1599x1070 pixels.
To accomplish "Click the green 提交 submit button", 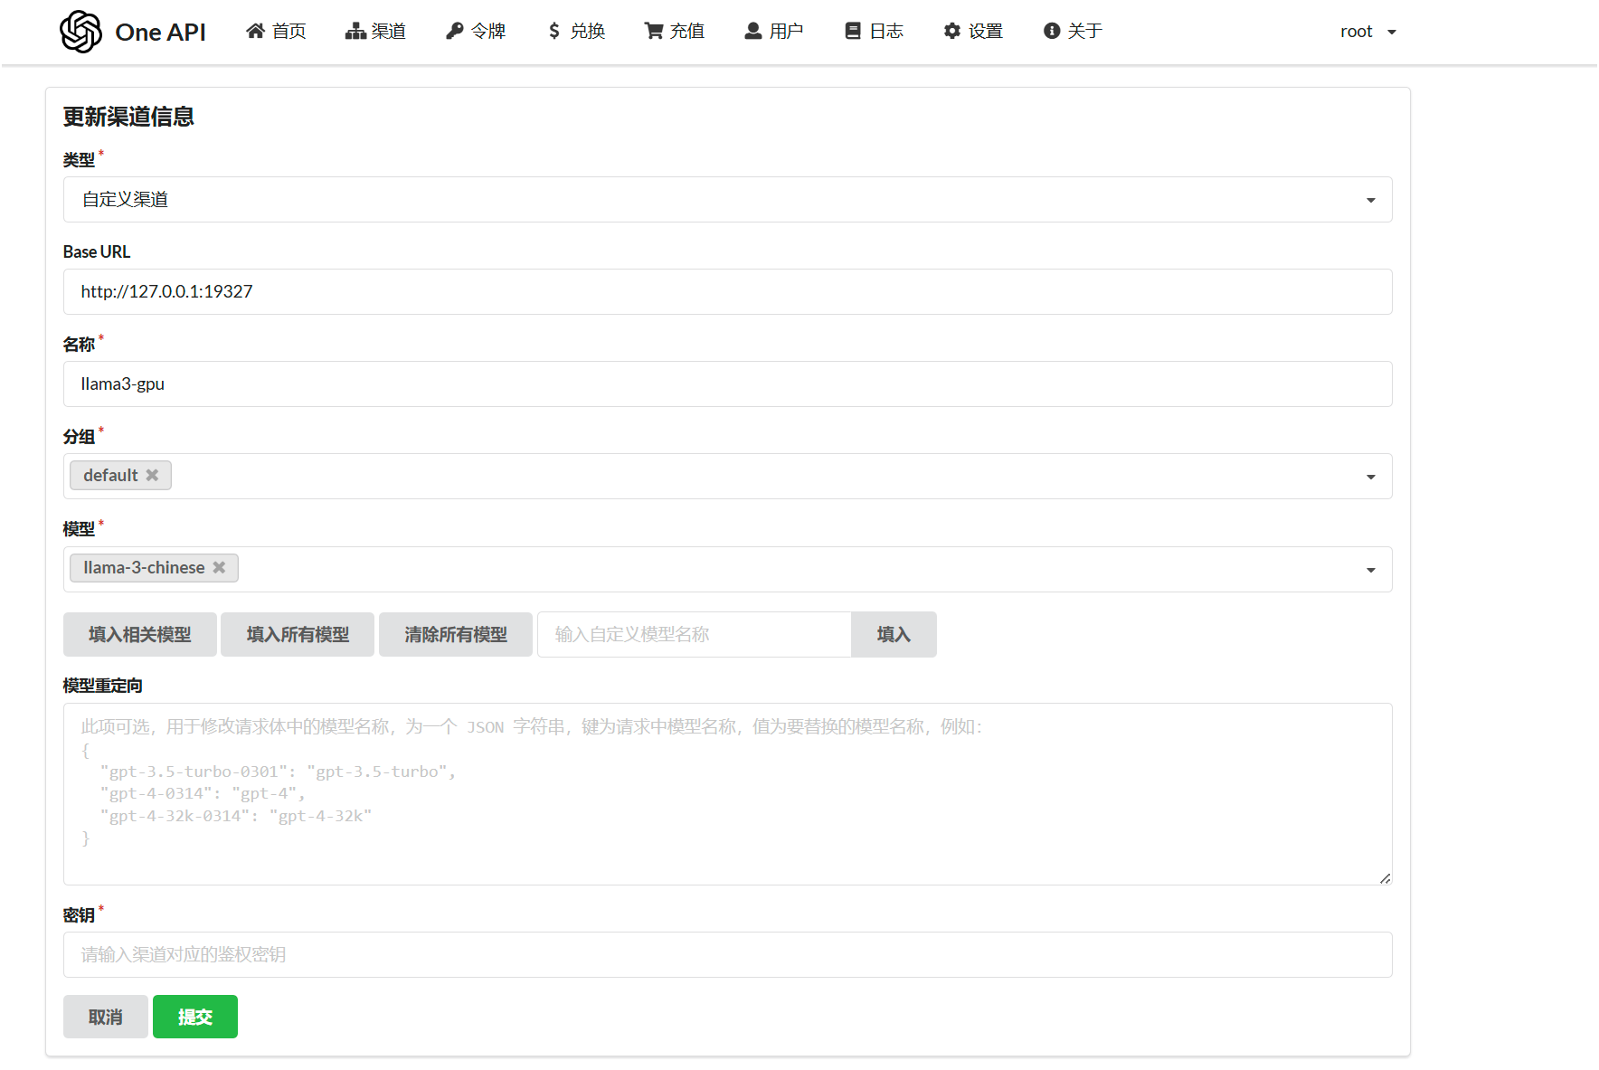I will coord(195,1017).
